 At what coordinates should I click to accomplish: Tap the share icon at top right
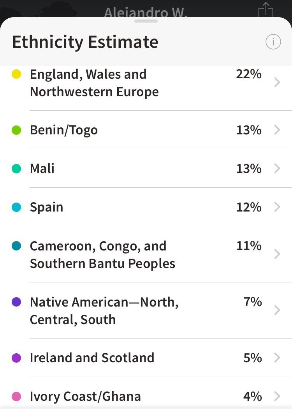coord(266,10)
